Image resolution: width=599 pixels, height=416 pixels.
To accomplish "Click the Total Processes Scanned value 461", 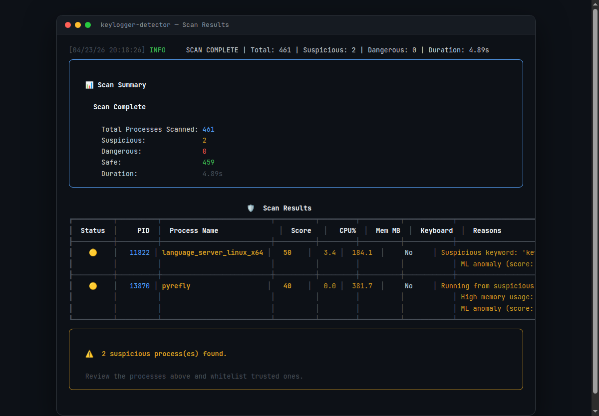I will 208,129.
